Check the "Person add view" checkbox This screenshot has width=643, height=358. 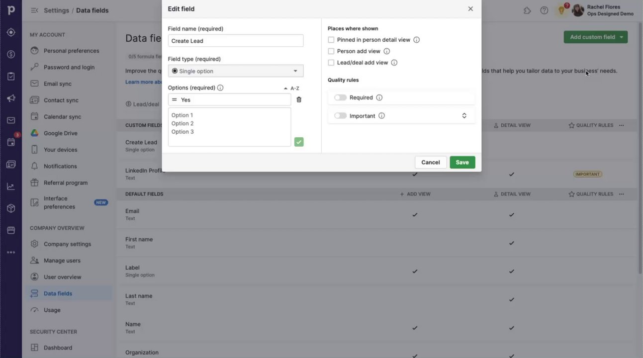tap(331, 51)
